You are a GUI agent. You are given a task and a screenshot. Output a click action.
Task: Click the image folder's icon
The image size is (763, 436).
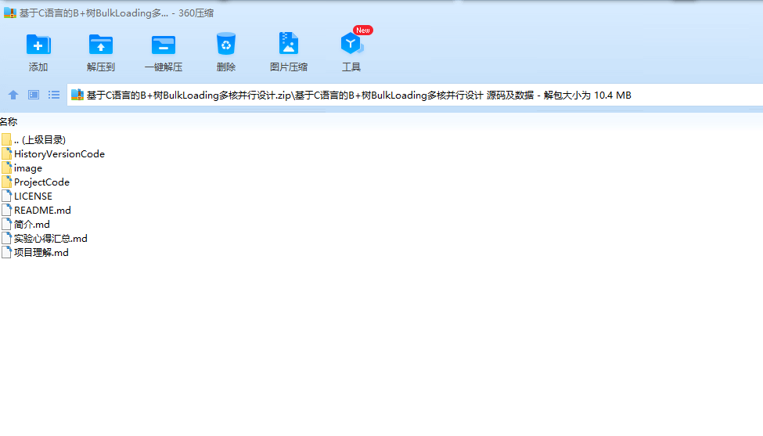[6, 168]
